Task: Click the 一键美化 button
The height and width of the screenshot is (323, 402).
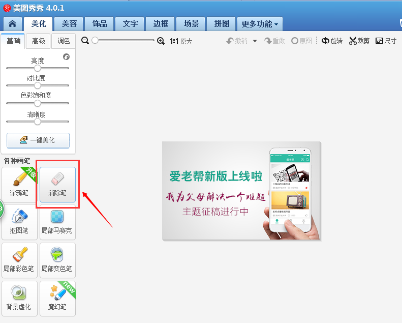Action: tap(38, 140)
